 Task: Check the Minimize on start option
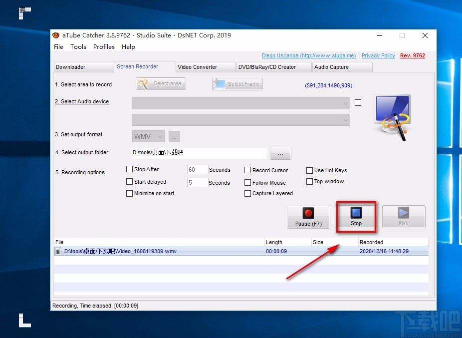pos(130,193)
